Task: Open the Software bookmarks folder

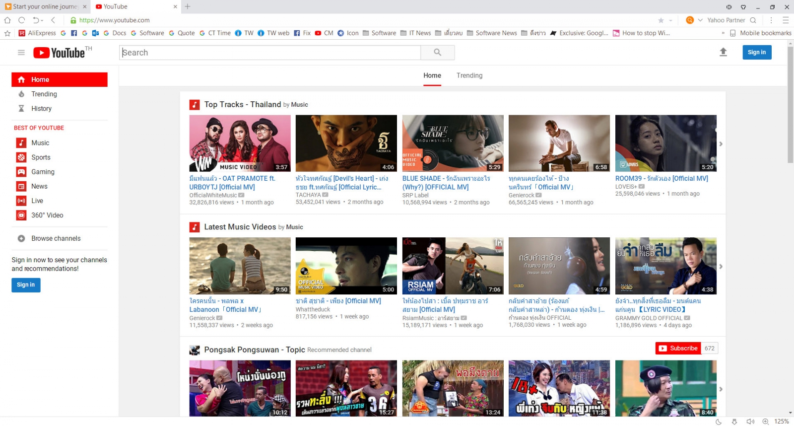Action: click(x=379, y=33)
